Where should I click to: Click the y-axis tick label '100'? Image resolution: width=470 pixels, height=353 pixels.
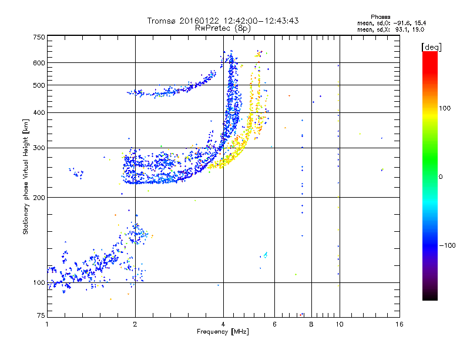click(x=39, y=282)
